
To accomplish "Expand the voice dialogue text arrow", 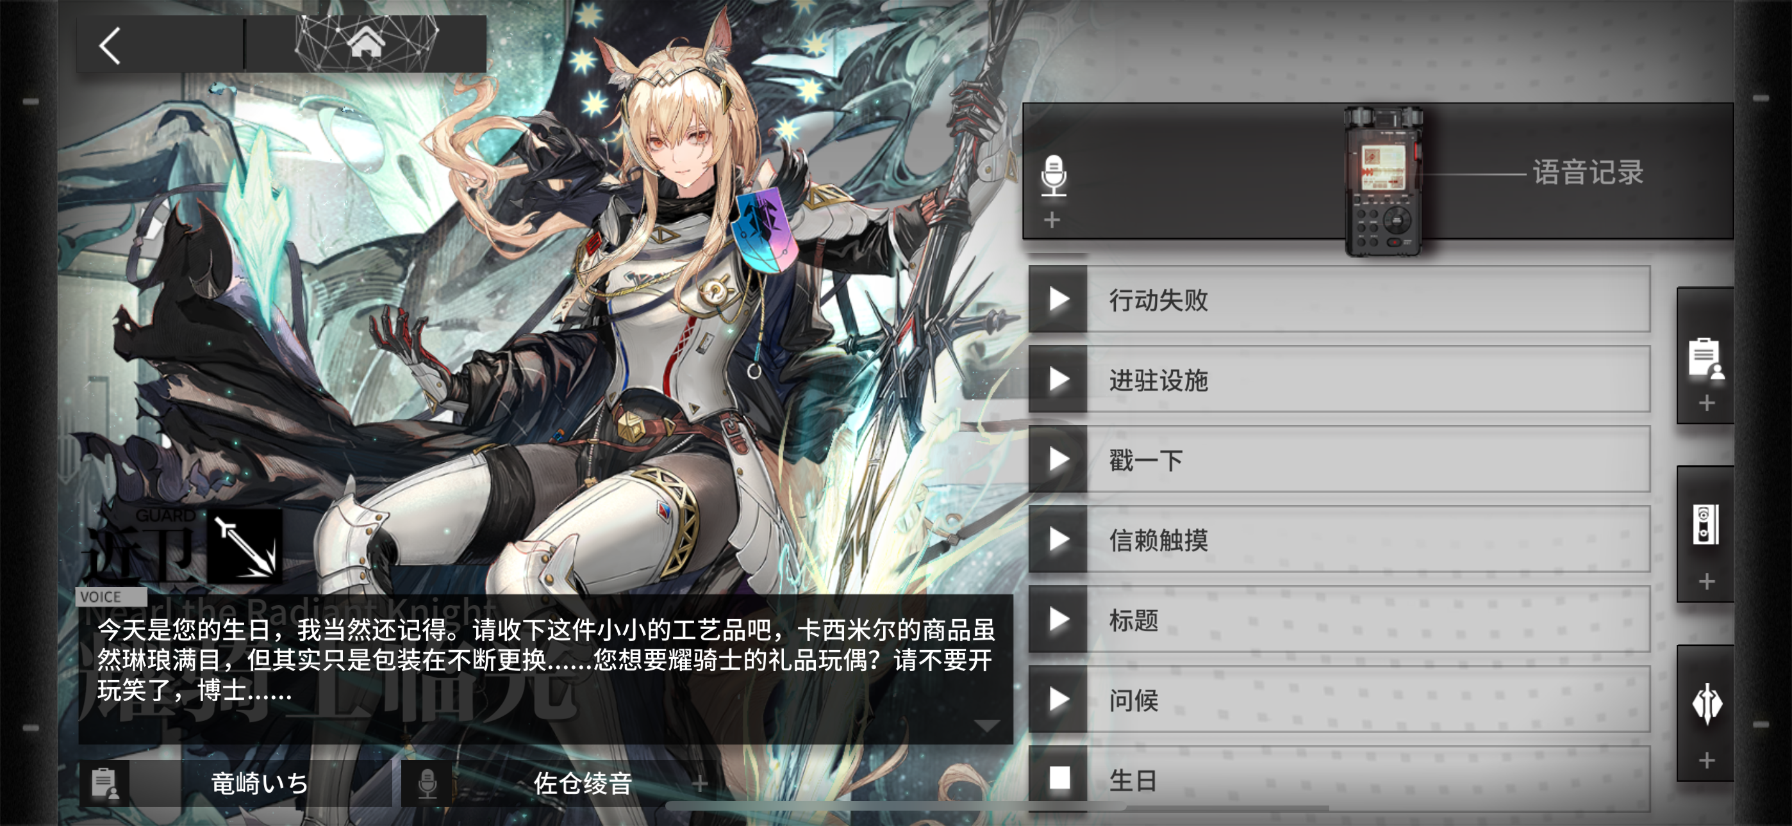I will click(986, 726).
